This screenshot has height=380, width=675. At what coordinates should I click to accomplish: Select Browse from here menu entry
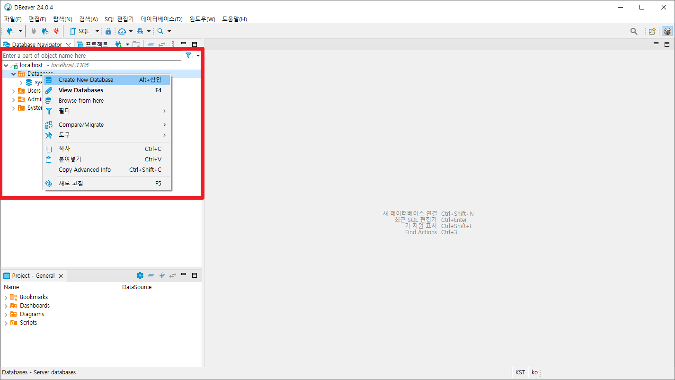[107, 101]
